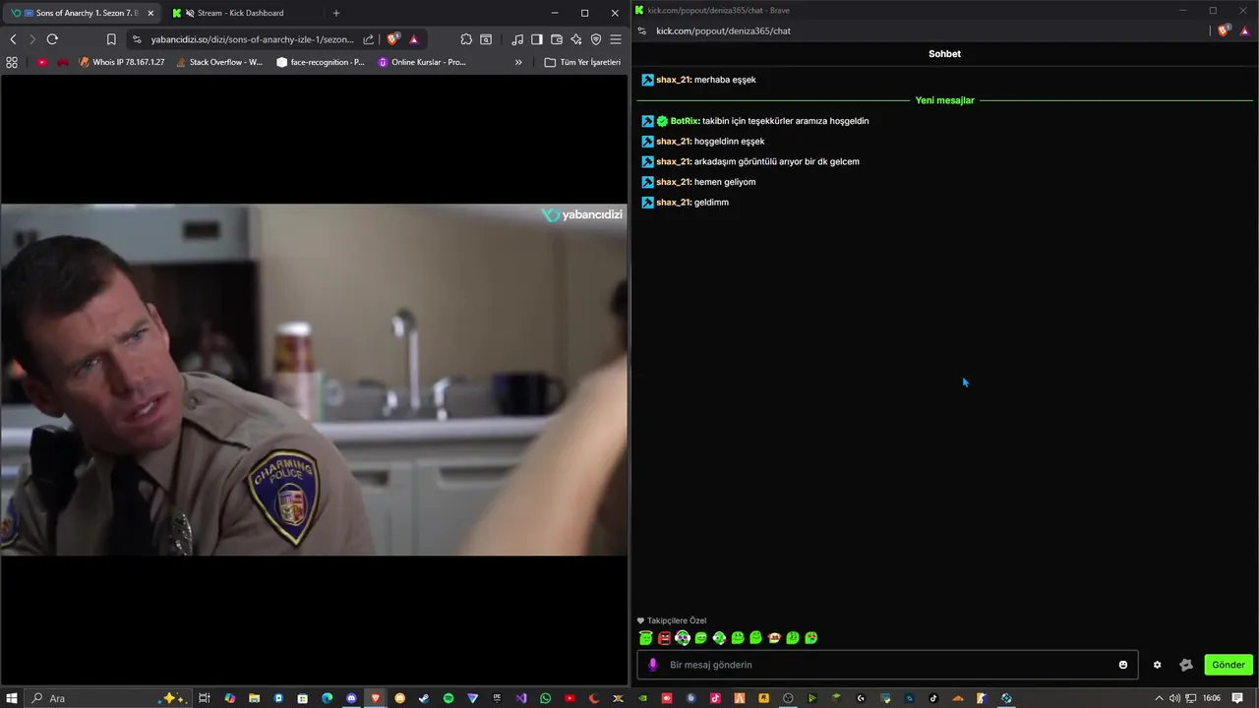This screenshot has width=1259, height=708.
Task: Click Brave Shields icon in chat popout window
Action: click(x=1224, y=30)
